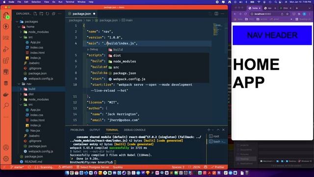
Task: Open Explorer views and more actions menu
Action: click(x=60, y=14)
